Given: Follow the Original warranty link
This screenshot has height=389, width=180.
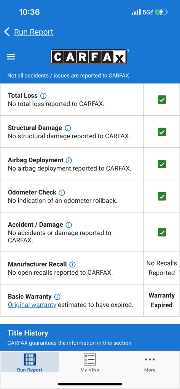Looking at the screenshot, I should tap(32, 305).
